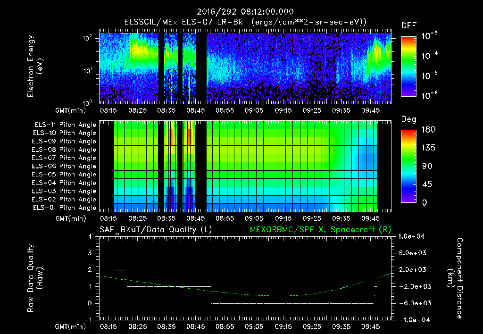Select the ELS-10 Pitch Angle row label
483x334 pixels.
(65, 133)
